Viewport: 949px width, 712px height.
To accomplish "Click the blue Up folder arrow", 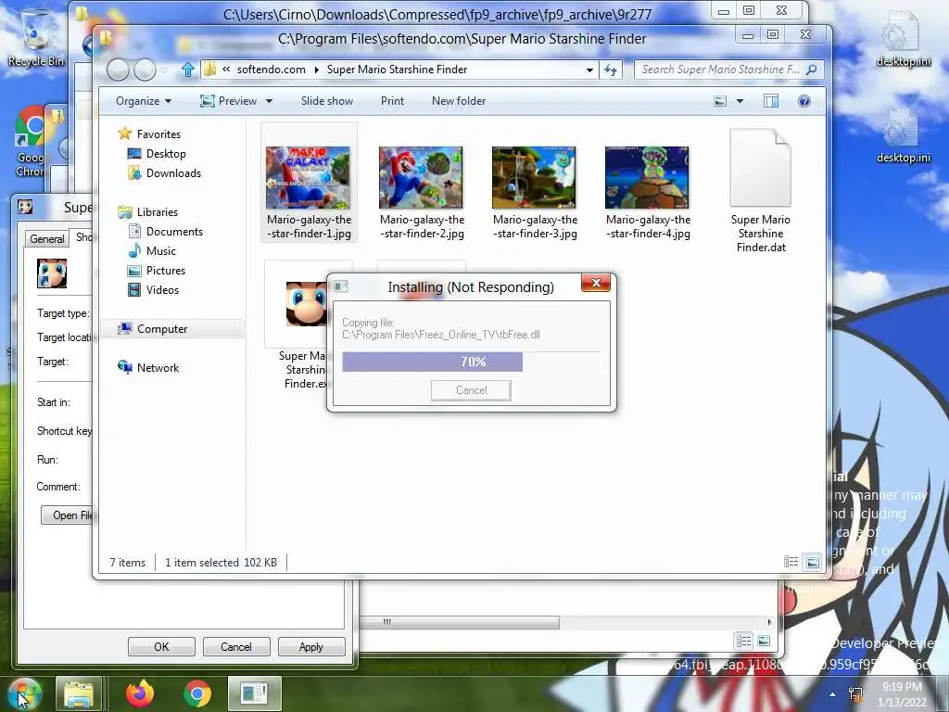I will coord(187,70).
